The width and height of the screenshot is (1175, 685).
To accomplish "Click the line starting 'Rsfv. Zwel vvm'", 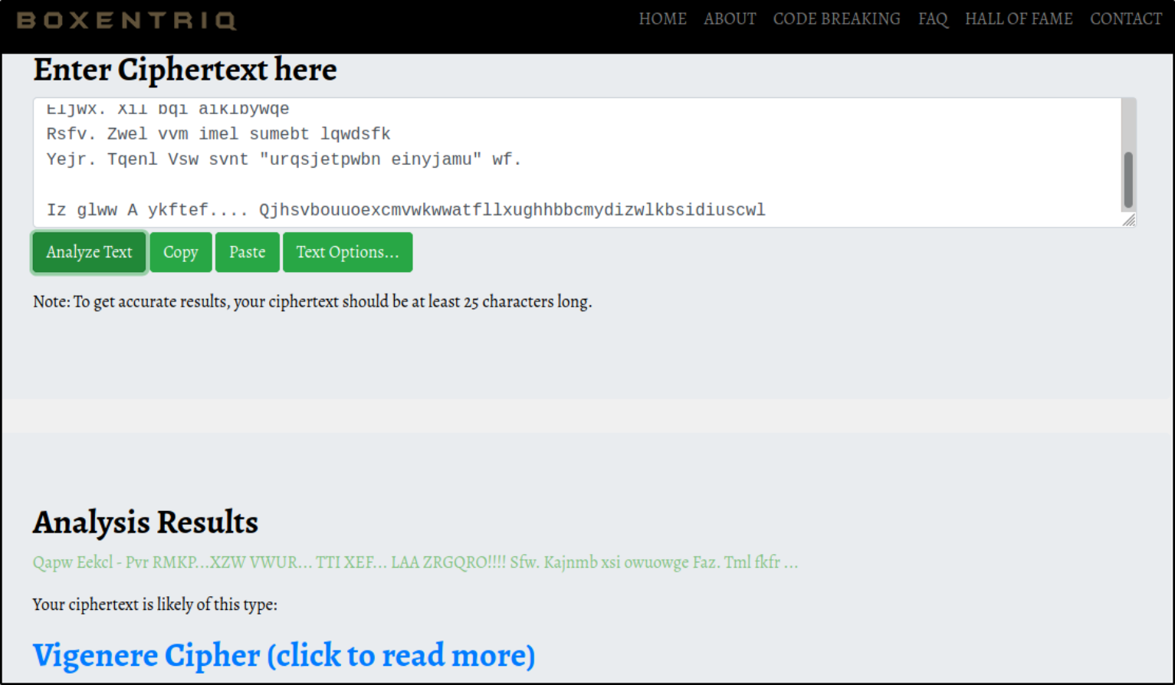I will coord(218,134).
